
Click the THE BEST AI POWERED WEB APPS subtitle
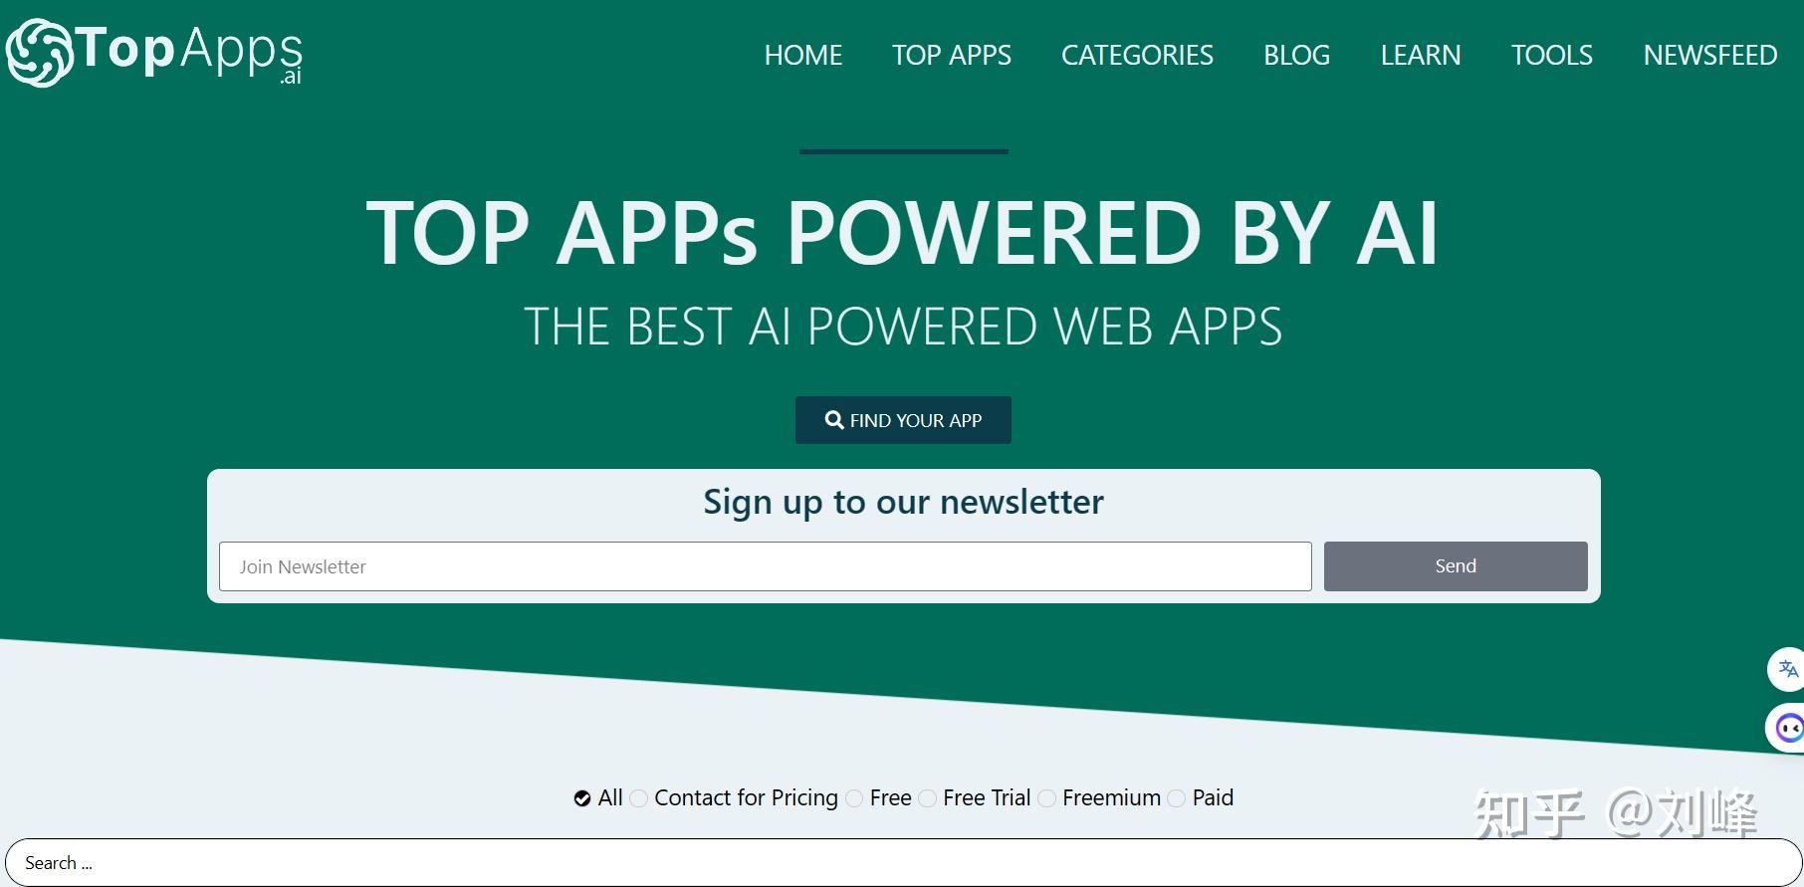[903, 327]
